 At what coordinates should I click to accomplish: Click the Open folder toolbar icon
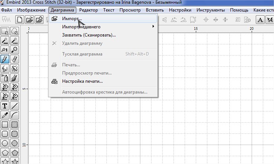(29, 19)
